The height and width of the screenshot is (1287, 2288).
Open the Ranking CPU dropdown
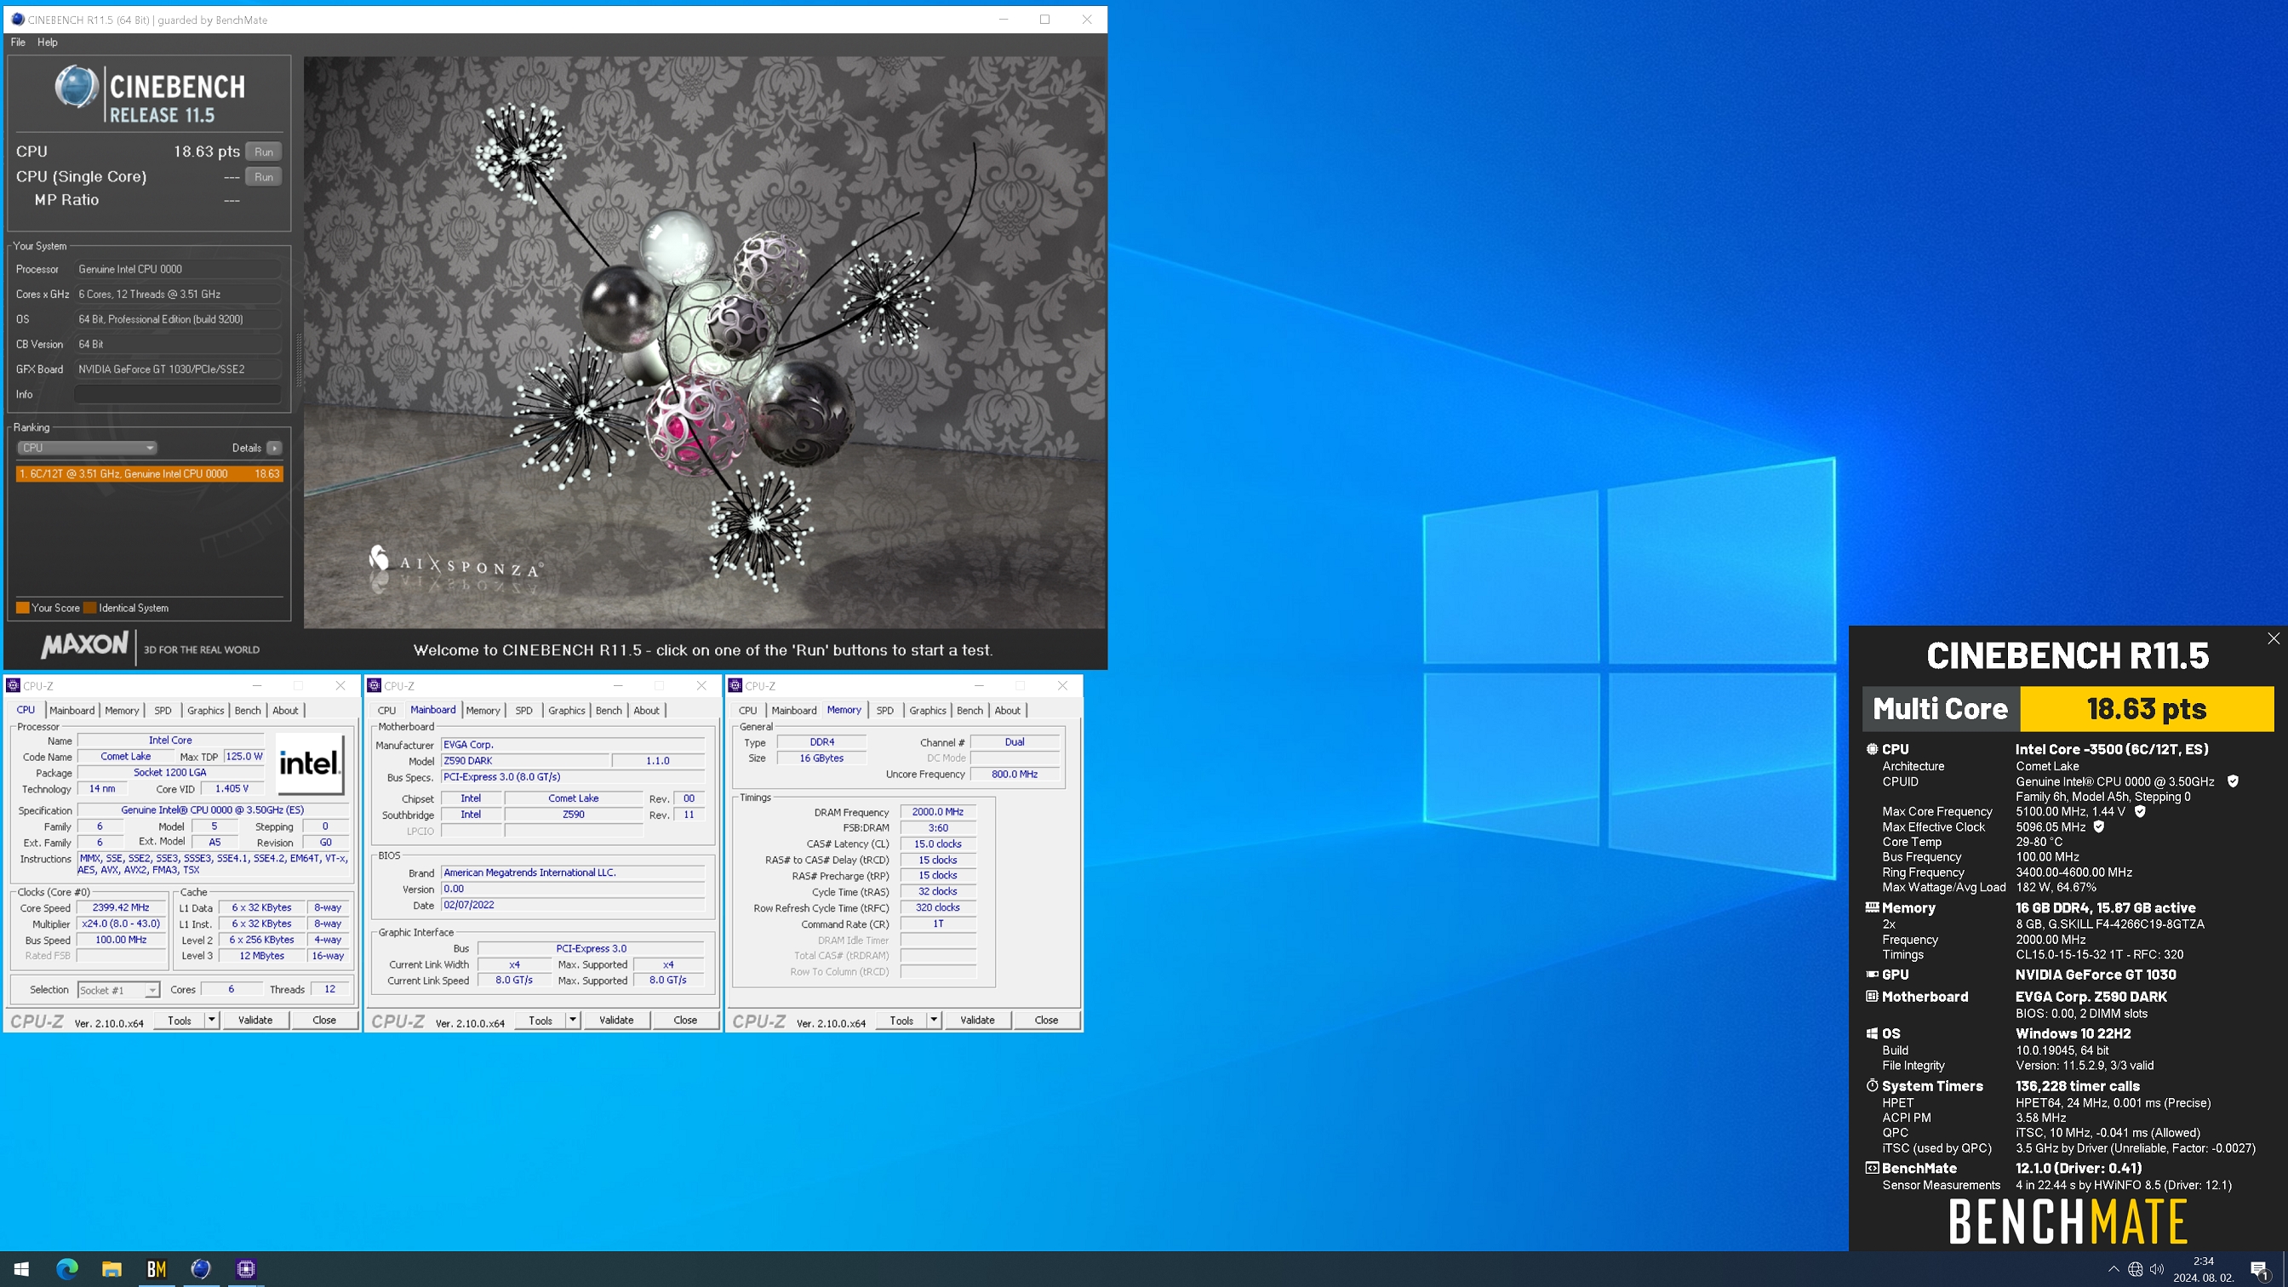point(87,448)
